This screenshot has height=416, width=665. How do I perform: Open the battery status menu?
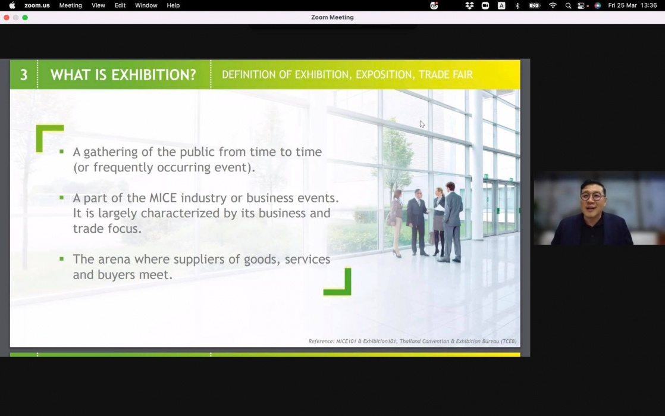[x=534, y=5]
